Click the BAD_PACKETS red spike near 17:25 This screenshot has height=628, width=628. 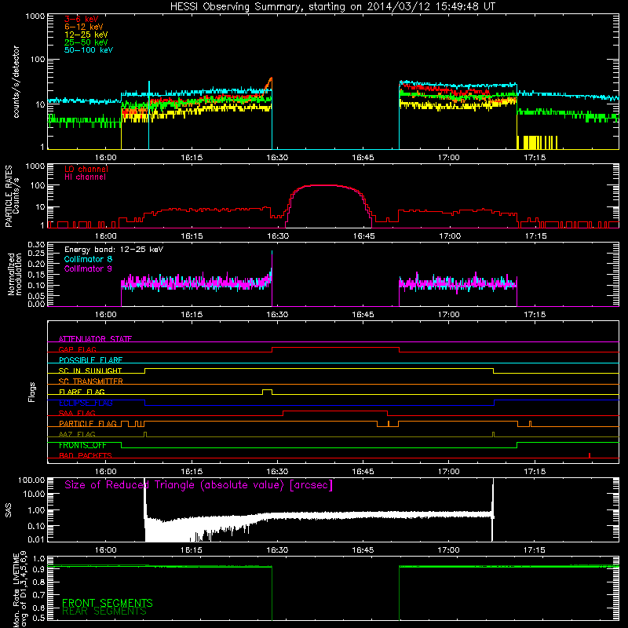590,455
